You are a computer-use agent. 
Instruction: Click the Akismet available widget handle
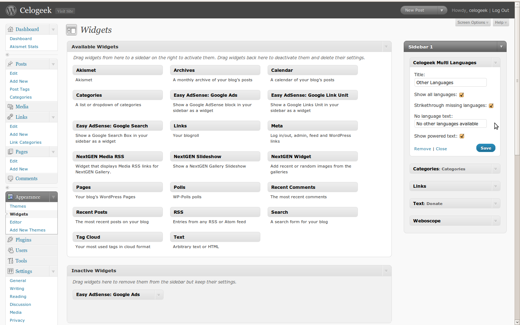117,70
